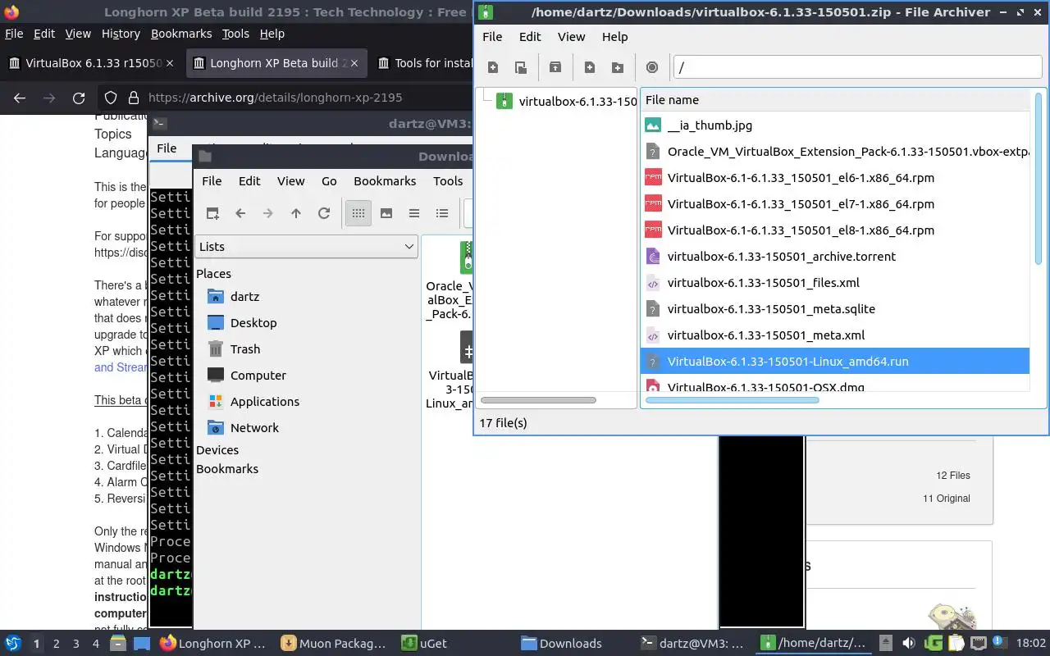Open Firefox Bookmarks menu
This screenshot has width=1050, height=656.
coord(181,34)
